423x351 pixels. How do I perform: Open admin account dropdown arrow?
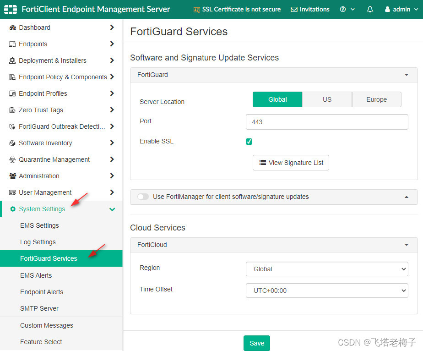coord(416,10)
